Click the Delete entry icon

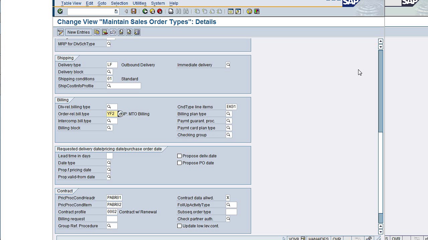pos(105,32)
